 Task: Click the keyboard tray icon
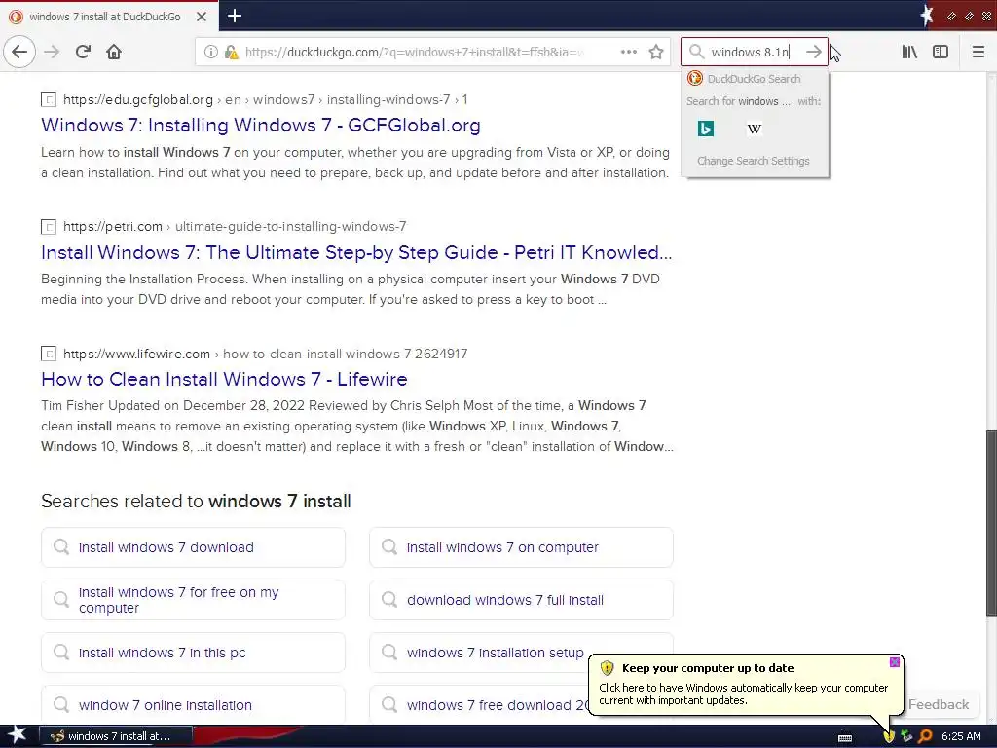(x=845, y=737)
